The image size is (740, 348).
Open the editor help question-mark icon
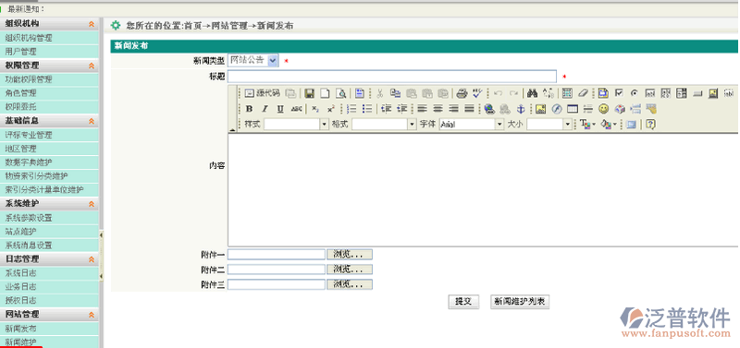coord(650,125)
